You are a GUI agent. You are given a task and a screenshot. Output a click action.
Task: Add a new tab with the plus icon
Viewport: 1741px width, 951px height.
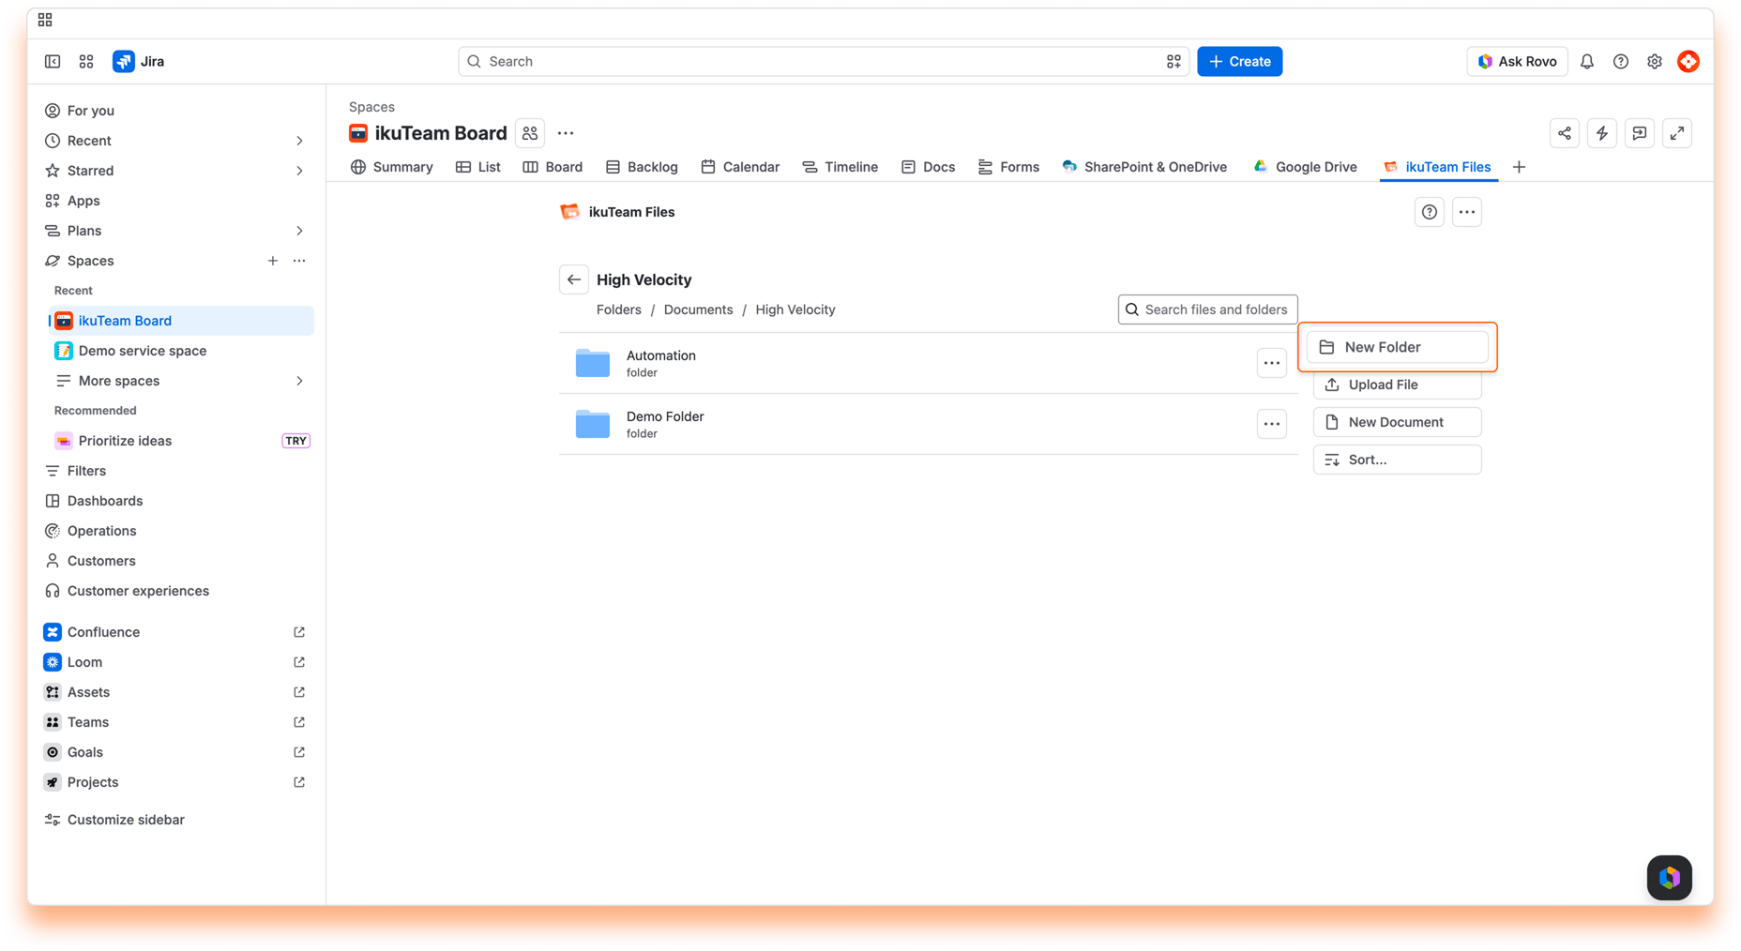pos(1520,167)
